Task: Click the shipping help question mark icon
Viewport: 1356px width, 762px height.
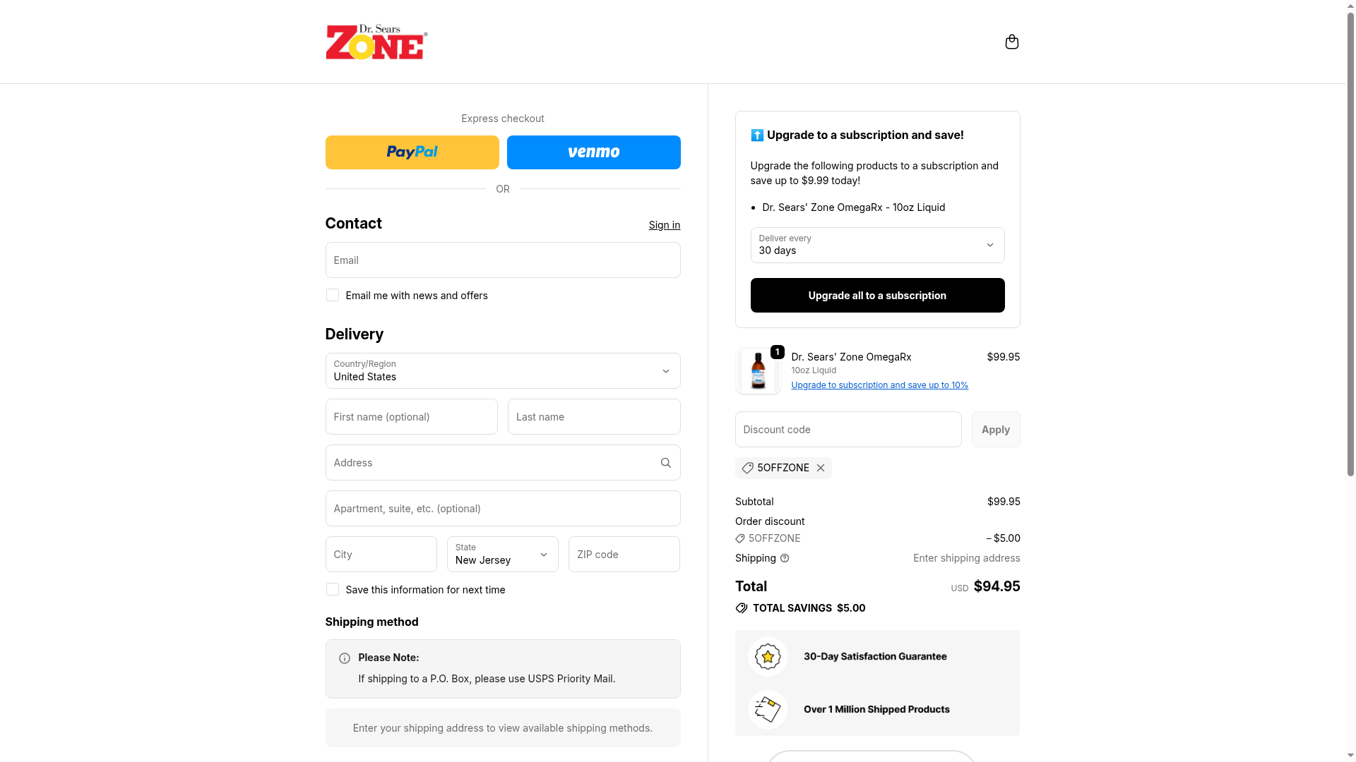Action: (x=785, y=558)
